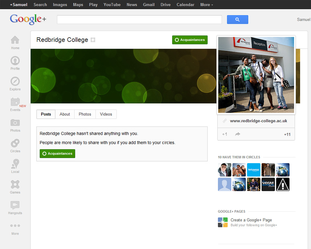Click the +1 button on the profile card
Screen dimensions: 311x249
224,134
